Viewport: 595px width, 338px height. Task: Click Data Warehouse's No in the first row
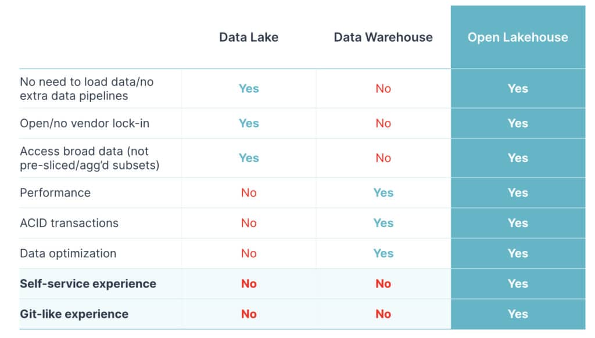(x=383, y=89)
